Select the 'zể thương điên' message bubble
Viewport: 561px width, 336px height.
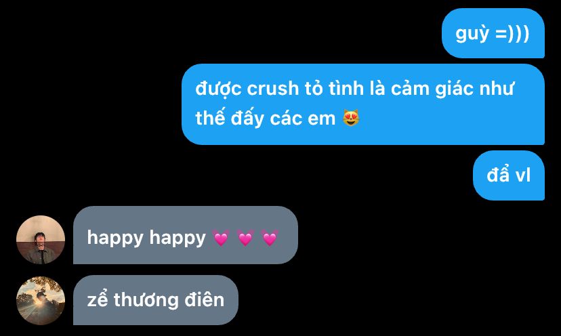156,300
